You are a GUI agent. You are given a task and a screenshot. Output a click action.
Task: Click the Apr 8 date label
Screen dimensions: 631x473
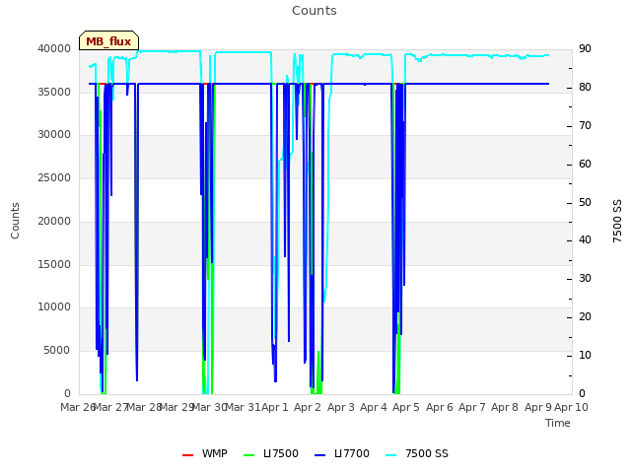[505, 407]
